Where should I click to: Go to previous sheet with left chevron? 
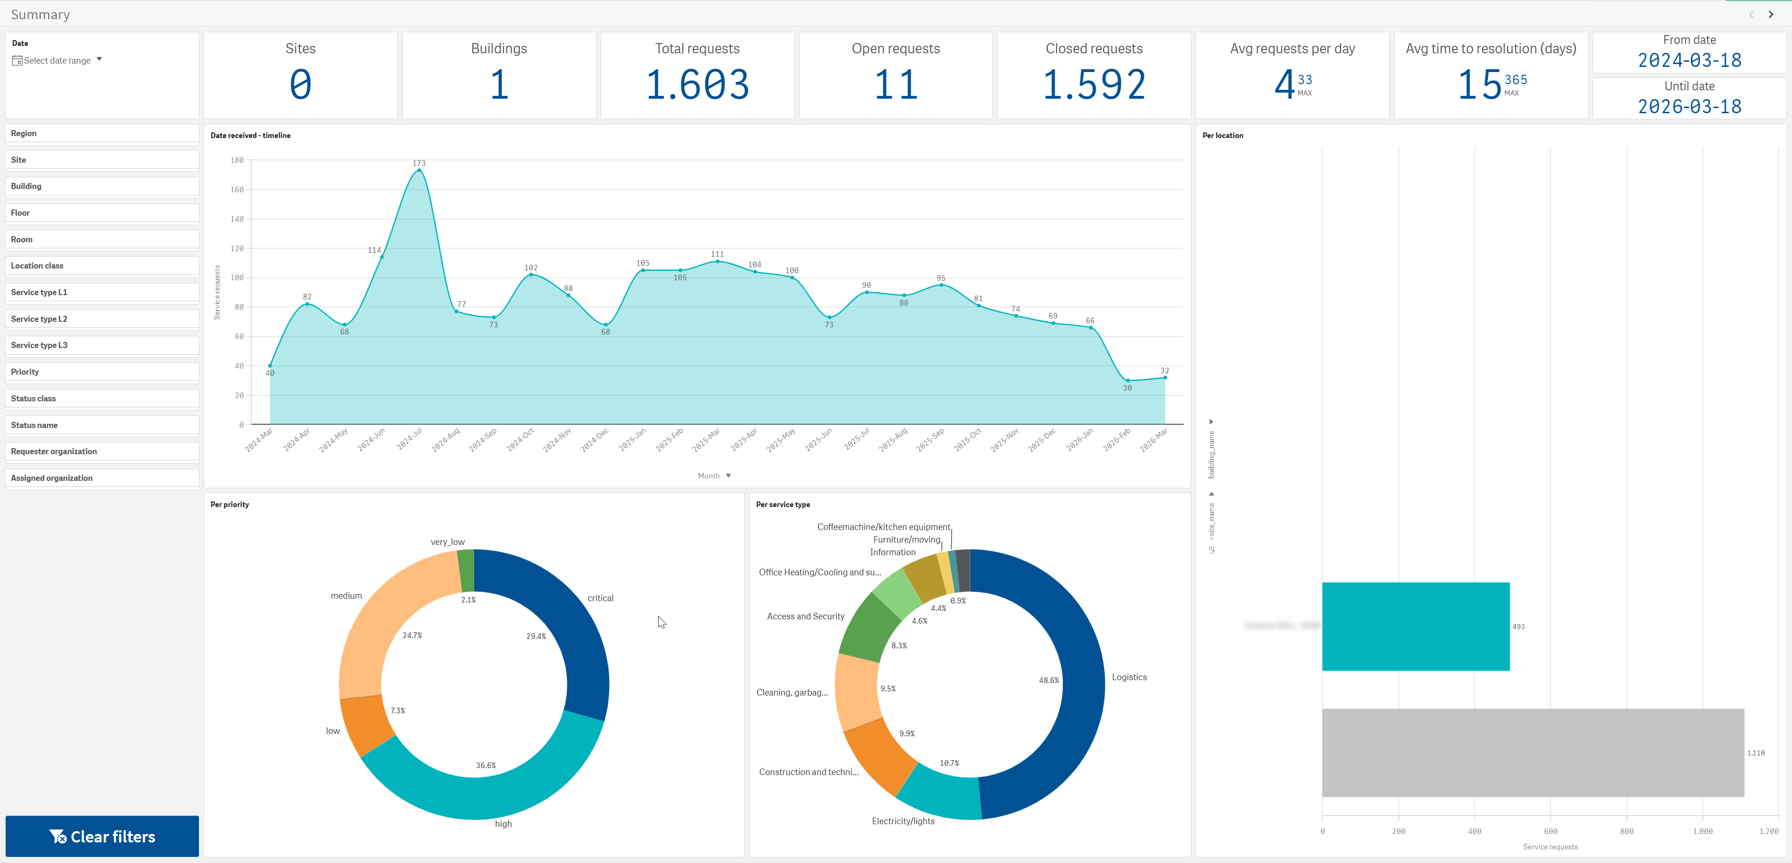tap(1751, 14)
